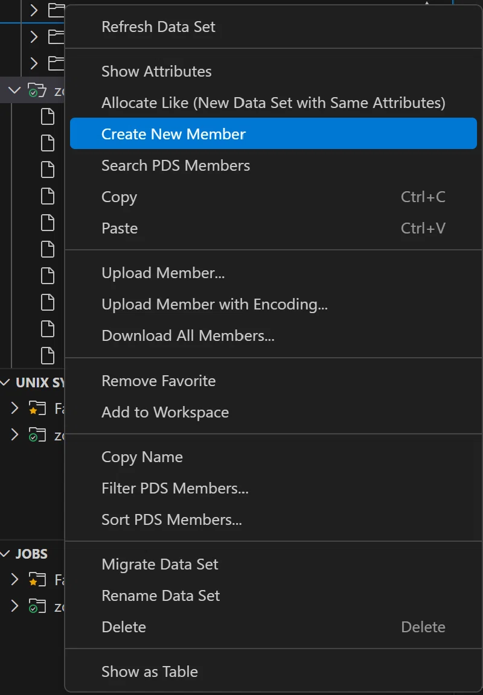Collapse the JOBS section header chevron
This screenshot has width=483, height=695.
(x=5, y=554)
